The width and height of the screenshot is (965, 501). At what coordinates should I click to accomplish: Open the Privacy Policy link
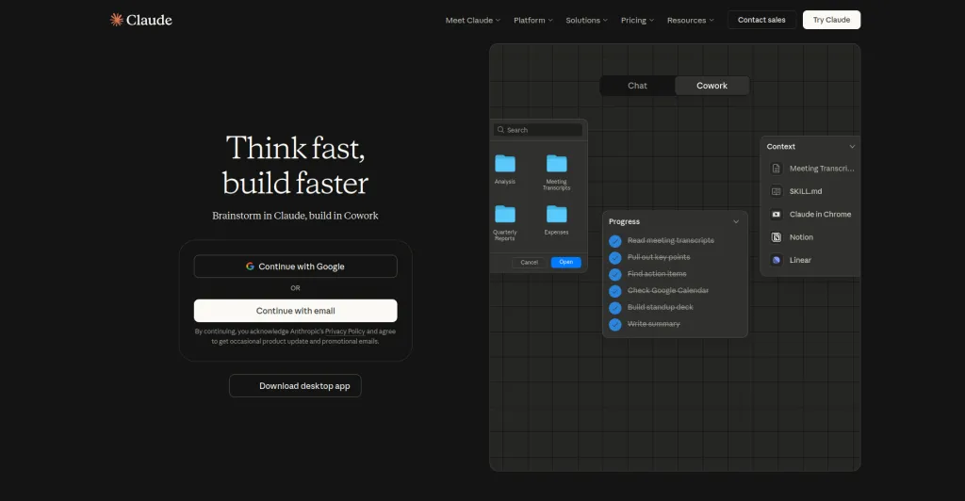pyautogui.click(x=345, y=331)
